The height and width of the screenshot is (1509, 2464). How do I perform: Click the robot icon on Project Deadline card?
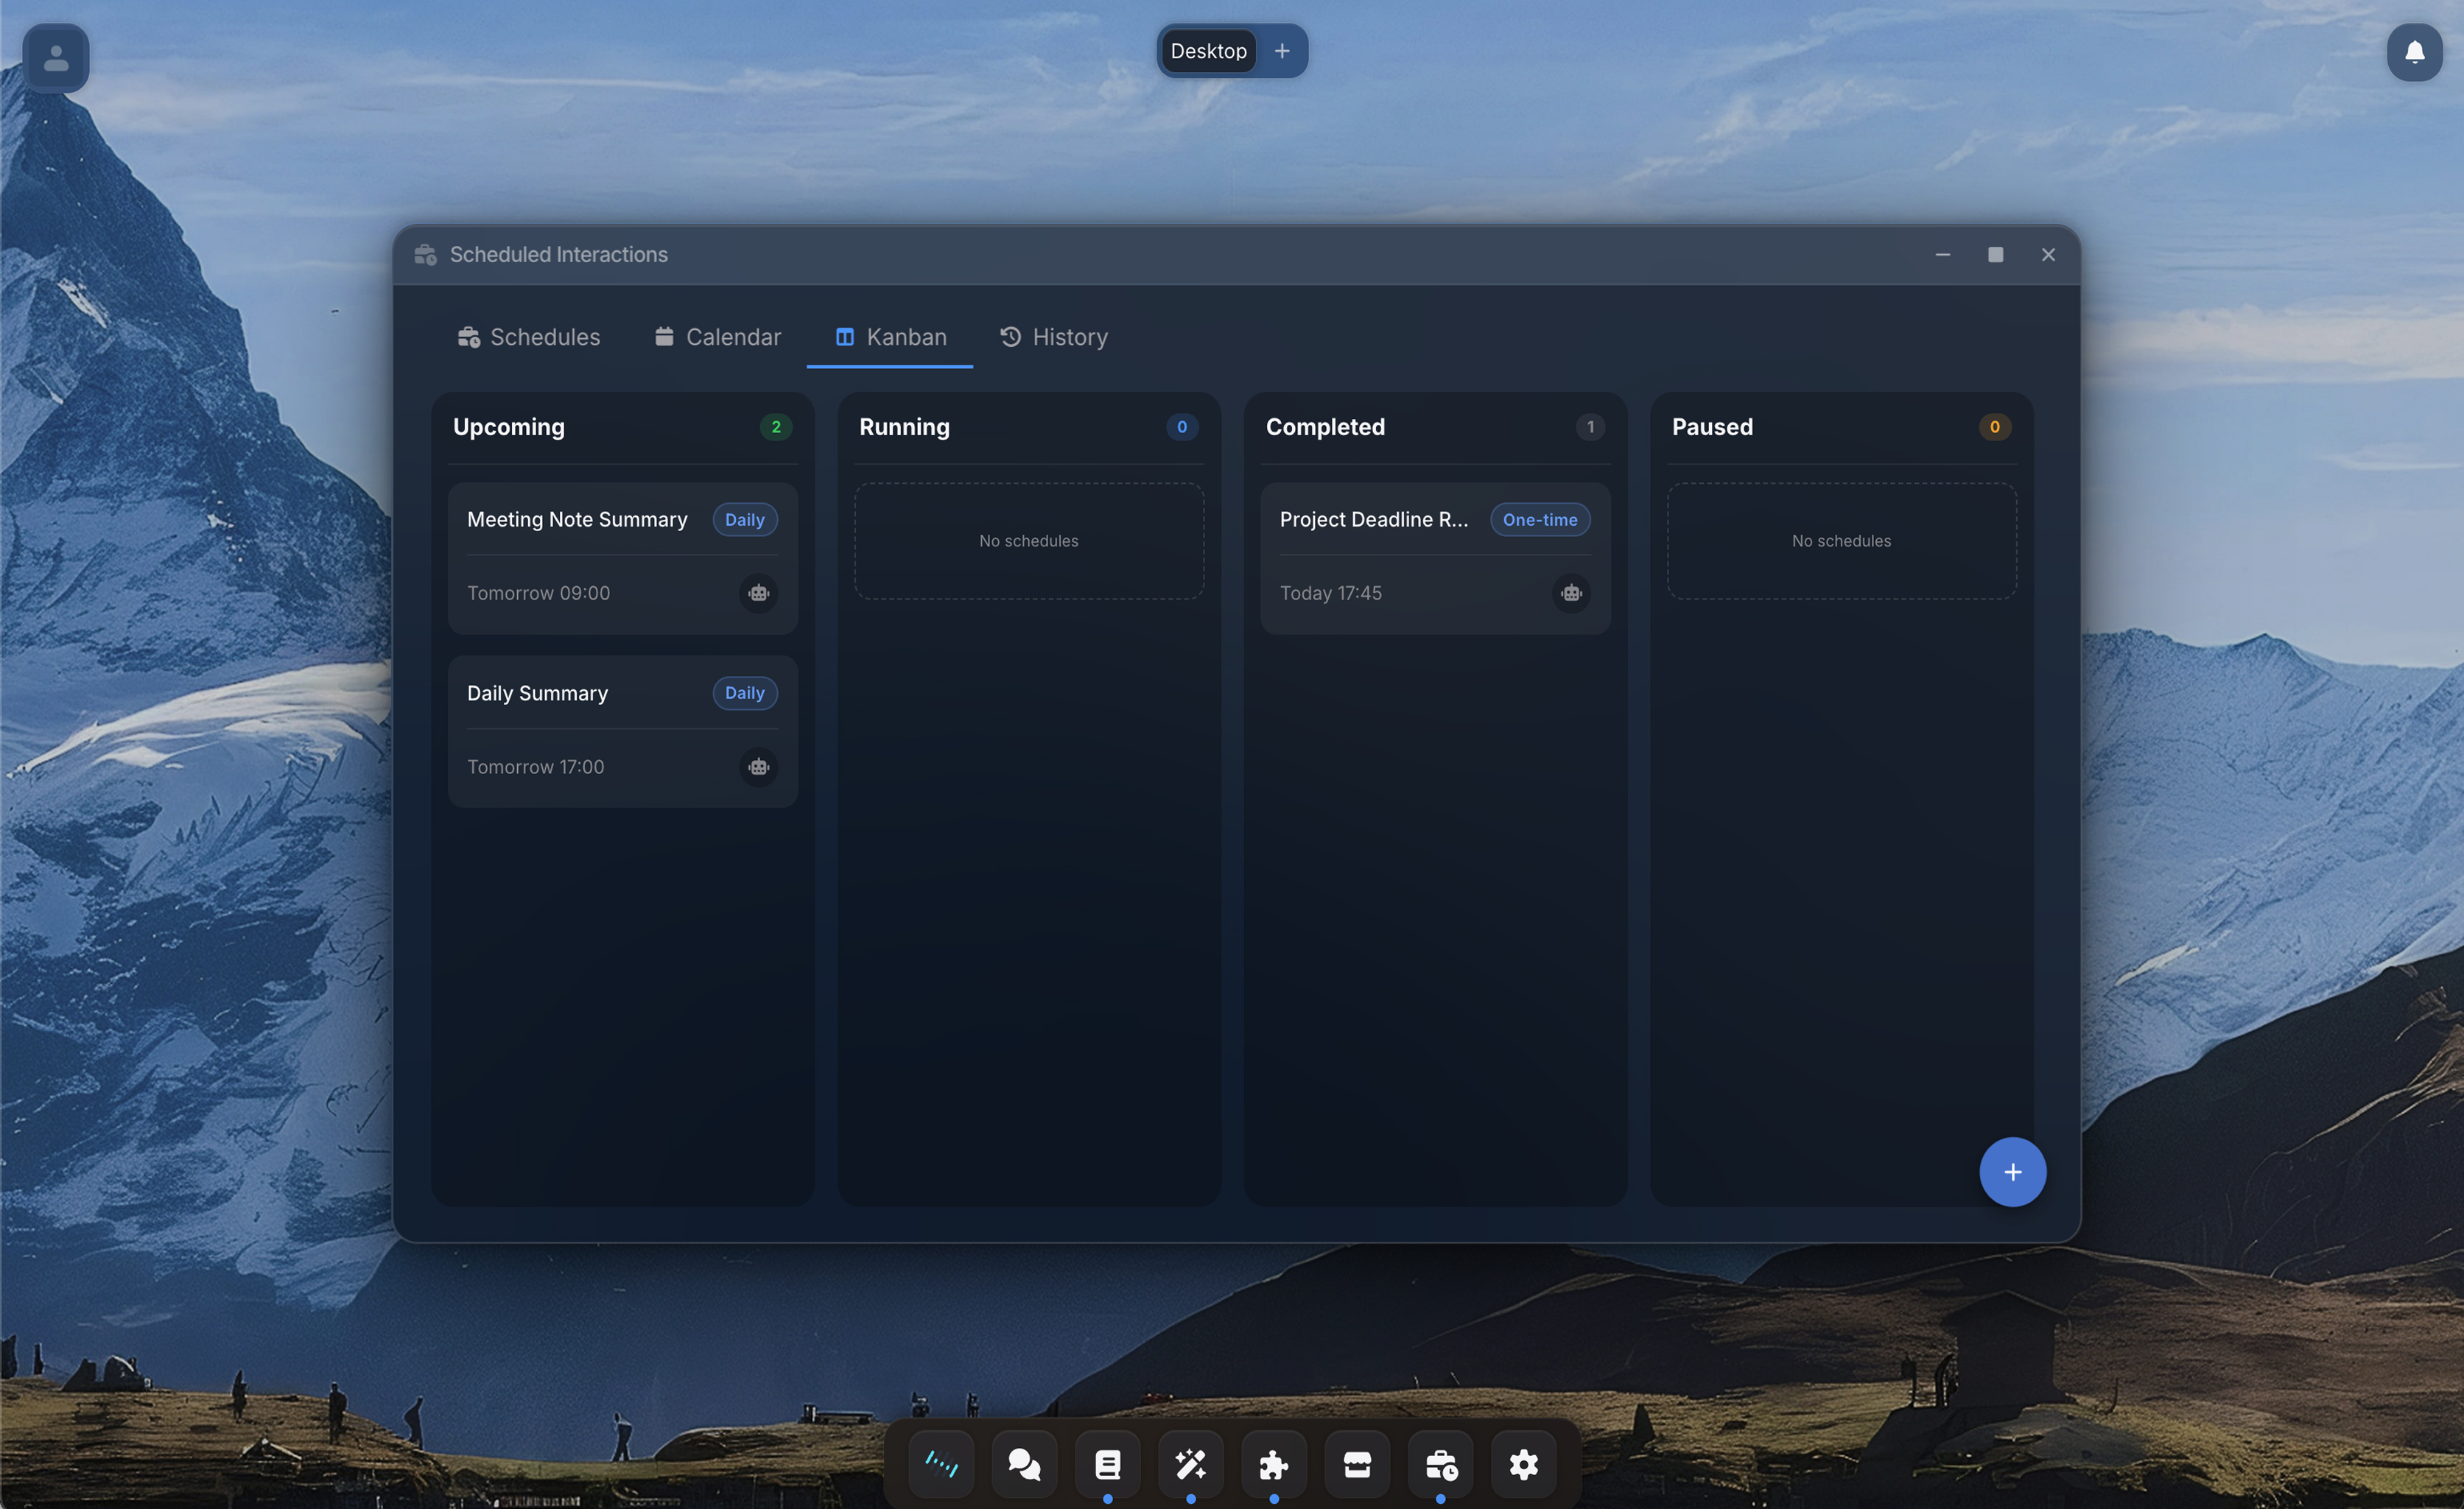pyautogui.click(x=1571, y=593)
